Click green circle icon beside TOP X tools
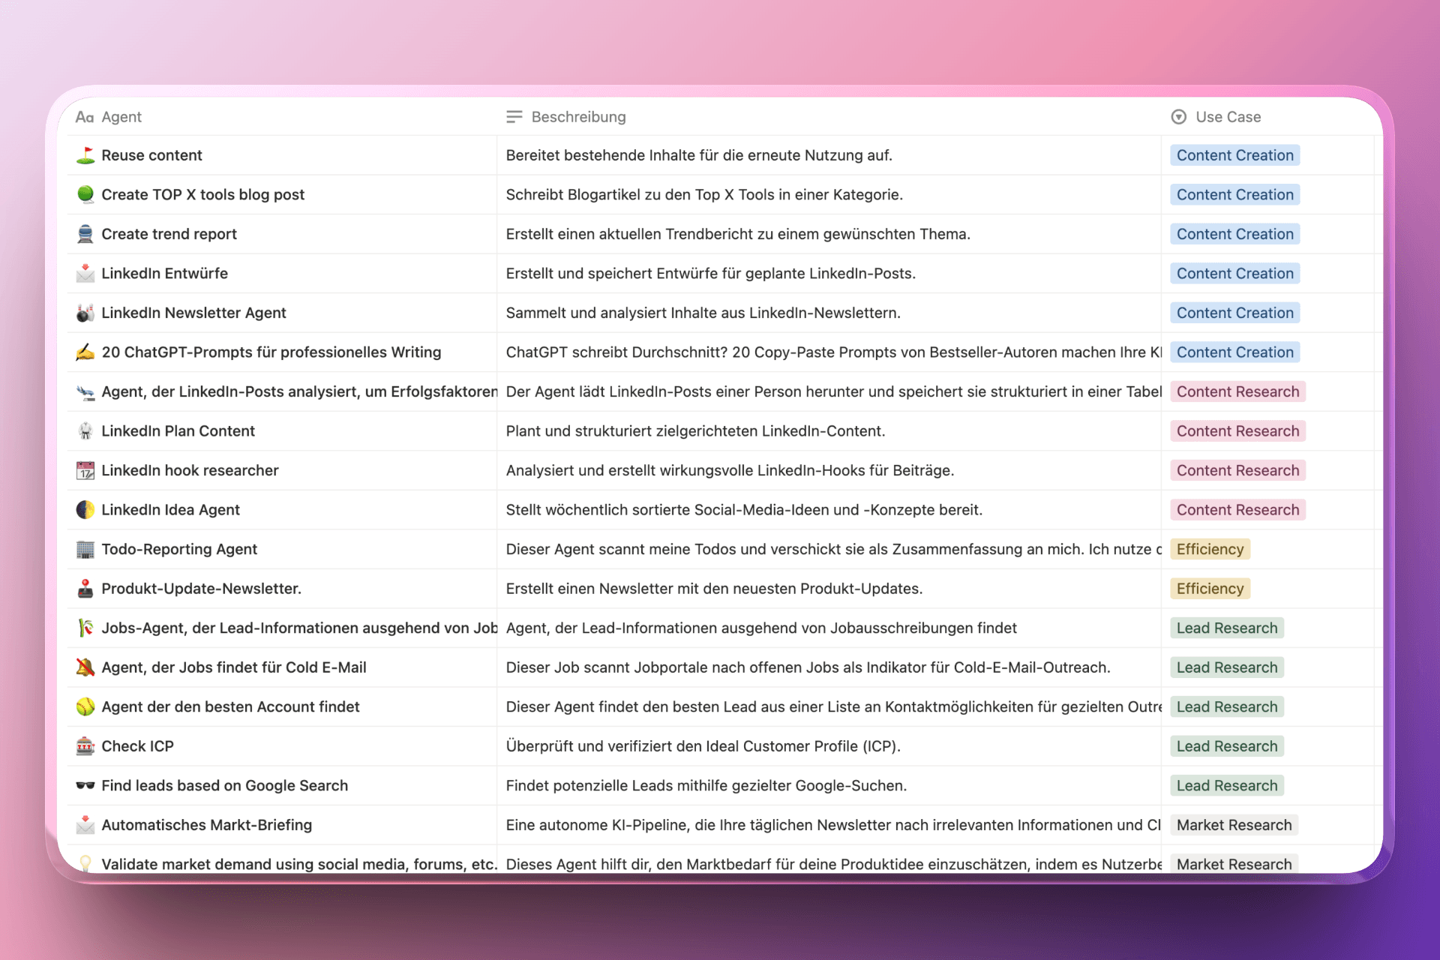The image size is (1440, 960). (x=85, y=194)
